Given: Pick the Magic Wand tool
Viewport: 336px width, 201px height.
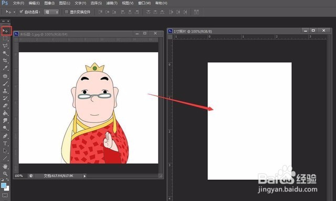Looking at the screenshot, I should [x=5, y=53].
